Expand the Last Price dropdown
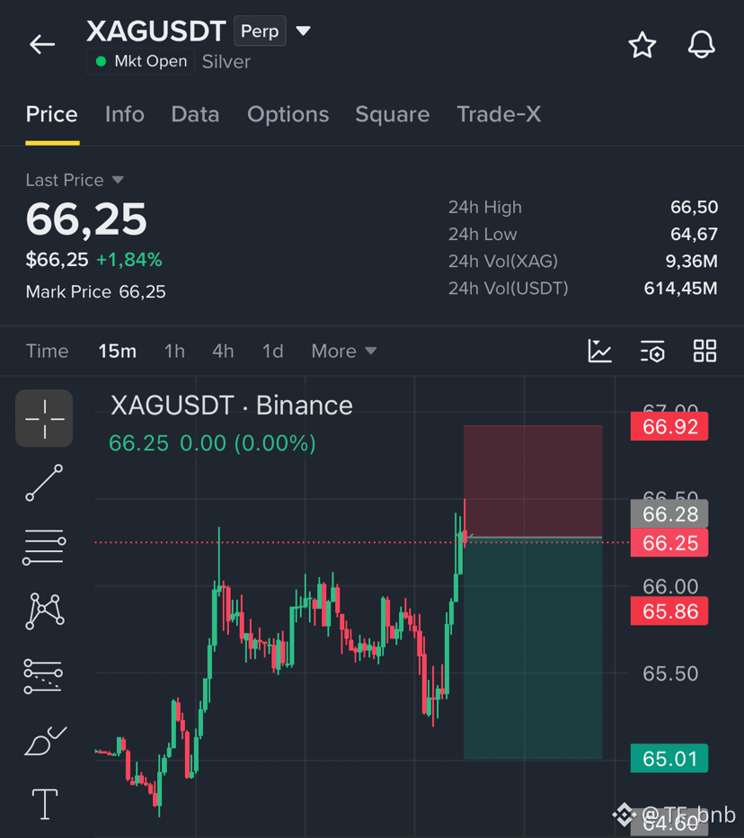The width and height of the screenshot is (744, 838). pos(75,180)
